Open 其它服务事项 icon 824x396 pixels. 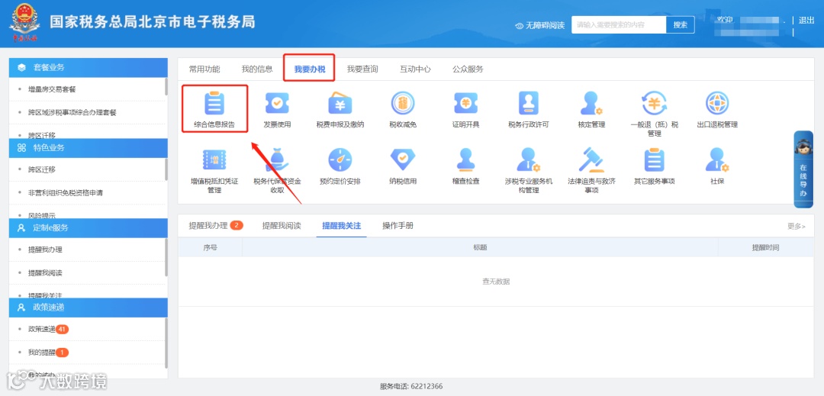(x=655, y=159)
